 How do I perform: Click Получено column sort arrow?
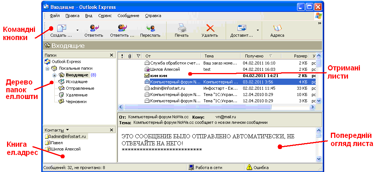click(271, 56)
